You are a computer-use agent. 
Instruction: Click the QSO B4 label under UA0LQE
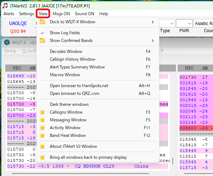pyautogui.click(x=18, y=31)
